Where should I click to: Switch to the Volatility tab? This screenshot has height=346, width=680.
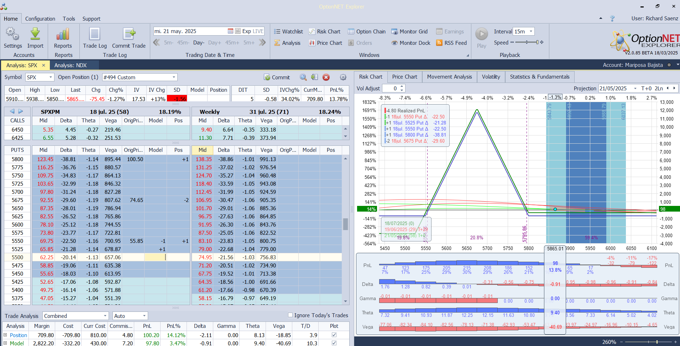tap(491, 77)
